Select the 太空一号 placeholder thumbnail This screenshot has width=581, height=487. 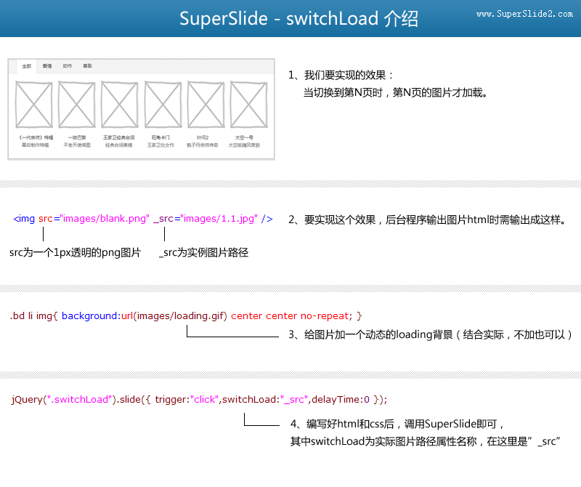246,105
